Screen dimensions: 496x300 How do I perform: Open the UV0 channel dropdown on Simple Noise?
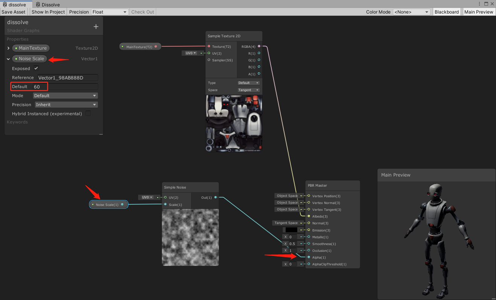point(147,197)
